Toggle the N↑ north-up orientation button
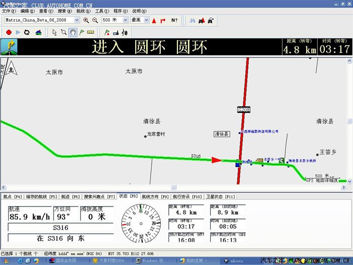The image size is (353, 265). pos(174,20)
